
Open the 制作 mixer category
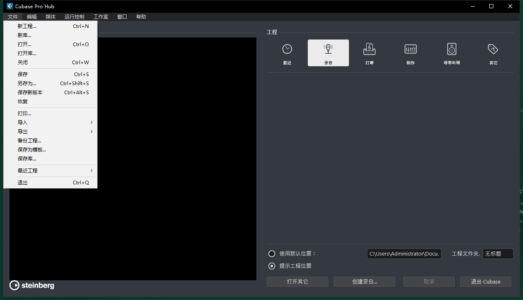(x=411, y=53)
